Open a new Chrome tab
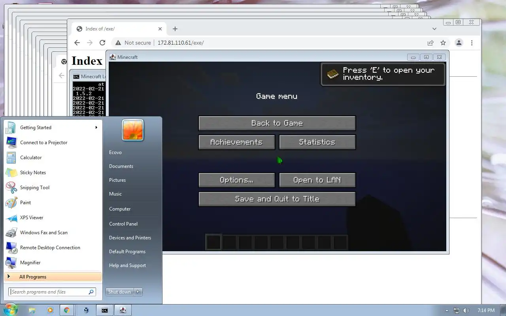The height and width of the screenshot is (316, 506). point(175,29)
